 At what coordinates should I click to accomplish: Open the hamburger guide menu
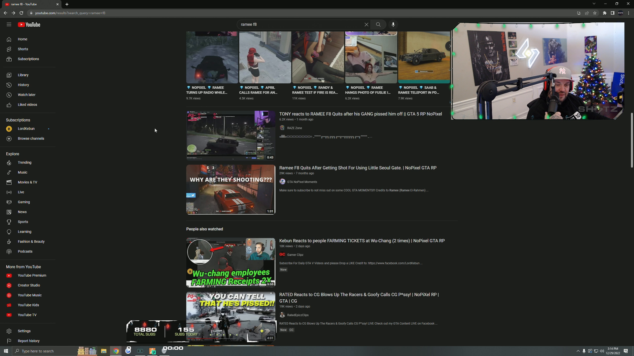[9, 24]
